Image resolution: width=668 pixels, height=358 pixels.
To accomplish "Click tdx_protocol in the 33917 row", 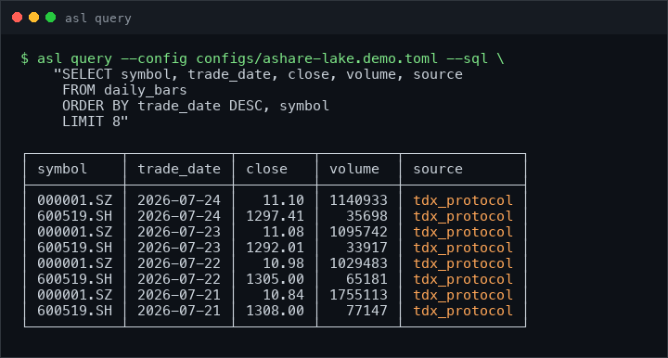I will coord(463,249).
